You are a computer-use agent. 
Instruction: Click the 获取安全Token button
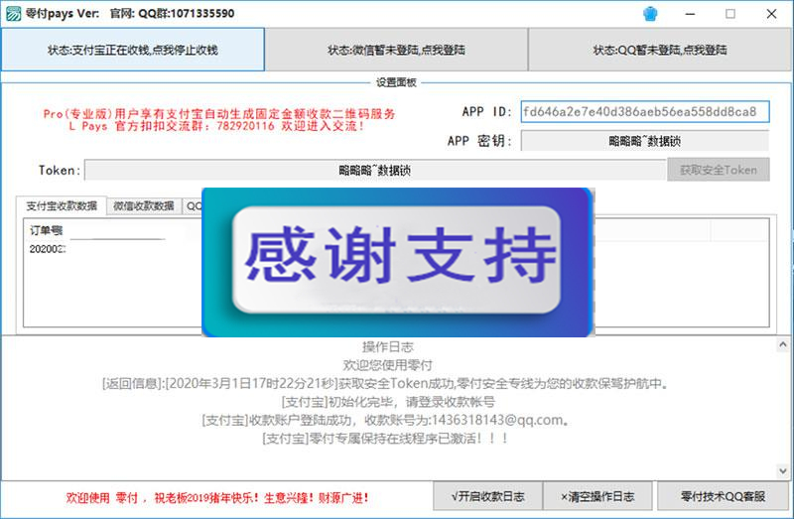[718, 170]
